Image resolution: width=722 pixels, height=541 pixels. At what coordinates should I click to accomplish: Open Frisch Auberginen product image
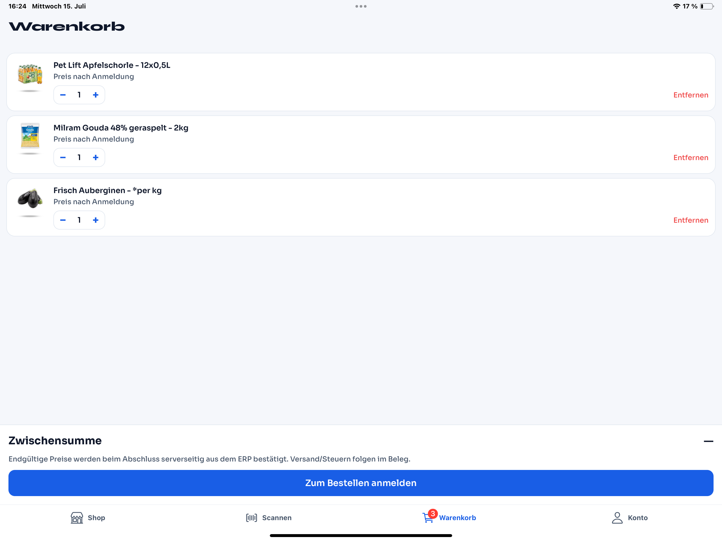click(x=30, y=198)
